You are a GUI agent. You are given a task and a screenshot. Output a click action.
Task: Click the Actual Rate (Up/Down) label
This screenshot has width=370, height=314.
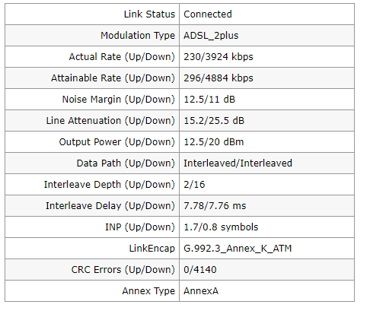click(122, 57)
